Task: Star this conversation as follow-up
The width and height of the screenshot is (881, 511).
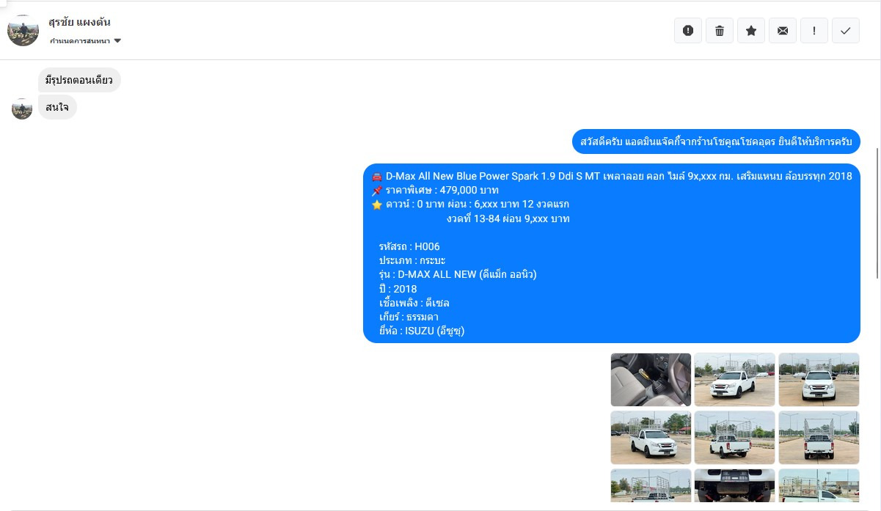Action: tap(751, 31)
